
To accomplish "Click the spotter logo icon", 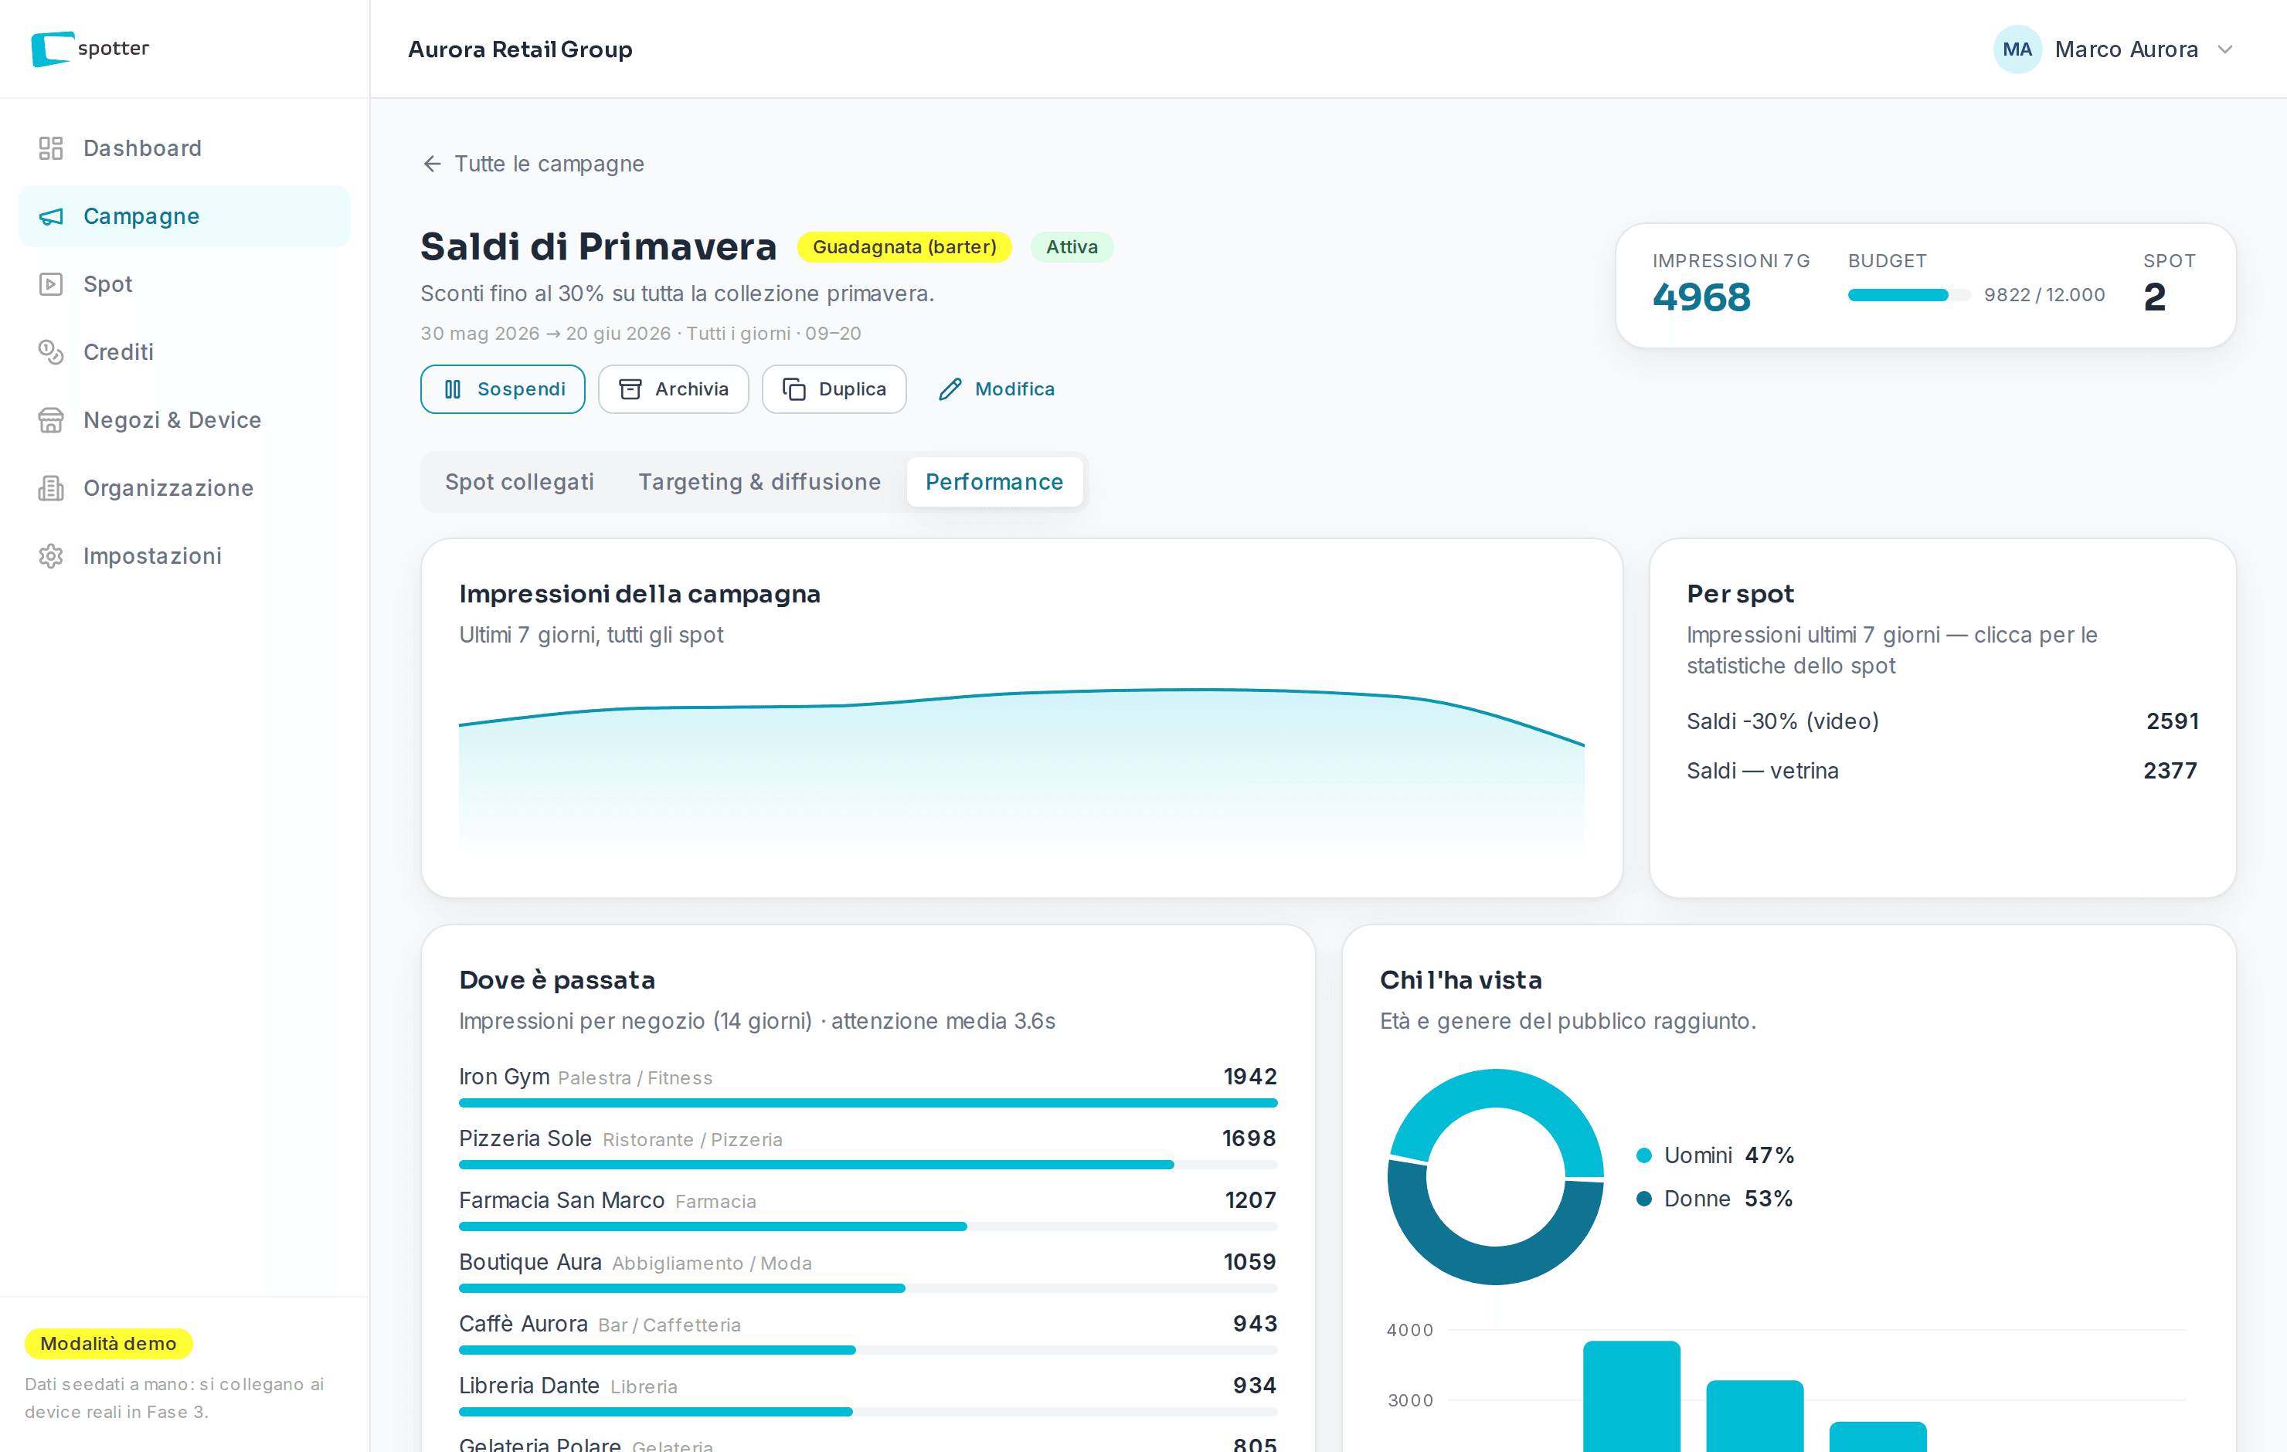I will (x=53, y=49).
